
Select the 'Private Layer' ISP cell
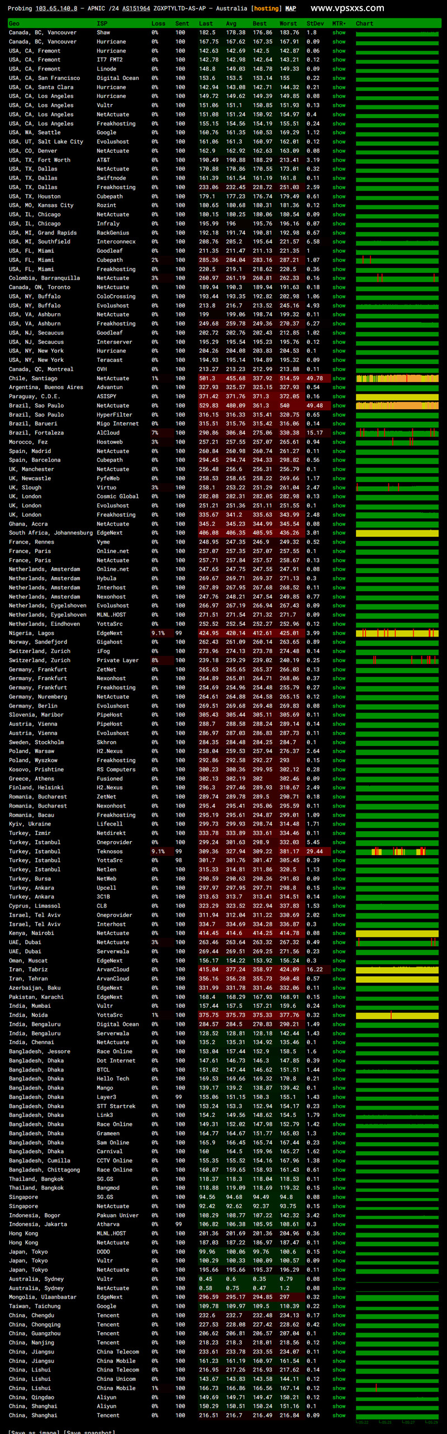[117, 660]
